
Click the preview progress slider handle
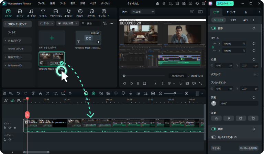[124, 76]
